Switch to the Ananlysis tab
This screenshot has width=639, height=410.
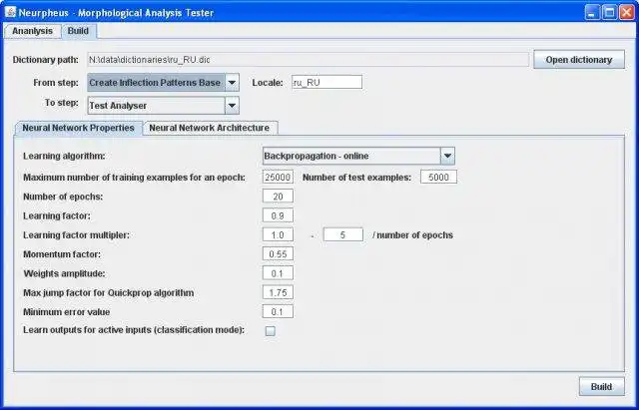coord(32,31)
